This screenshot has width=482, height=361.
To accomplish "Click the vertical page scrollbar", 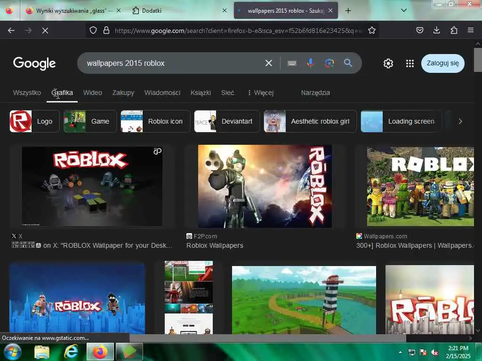I will [x=478, y=60].
